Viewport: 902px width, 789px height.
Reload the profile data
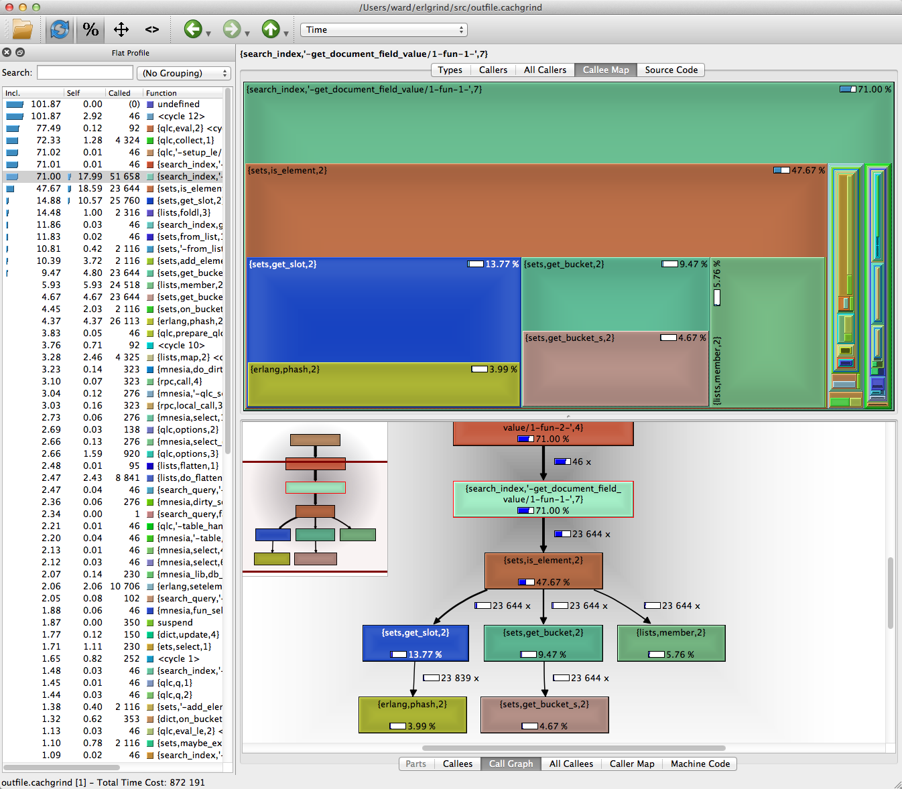60,29
